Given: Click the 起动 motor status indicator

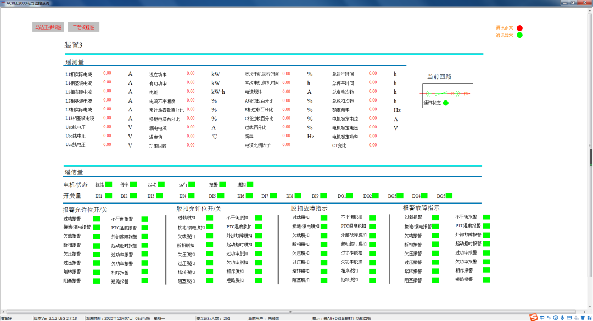Looking at the screenshot, I should (161, 184).
